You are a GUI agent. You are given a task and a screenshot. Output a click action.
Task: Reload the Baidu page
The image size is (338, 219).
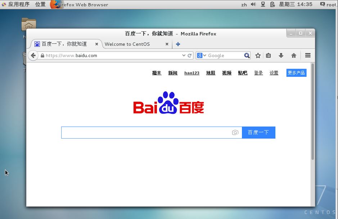(x=189, y=55)
